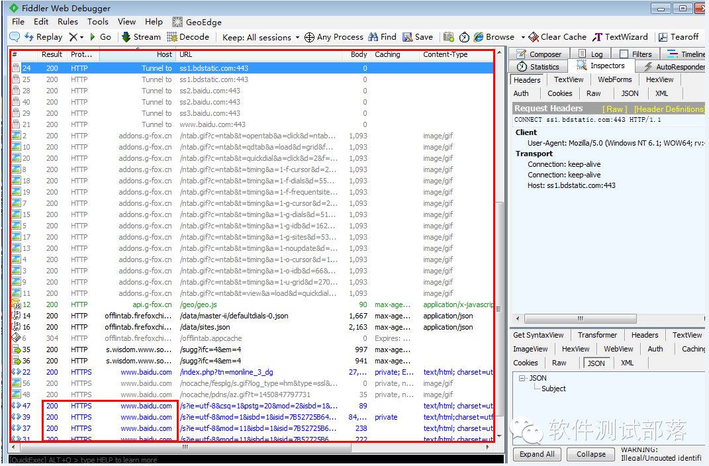Toggle Stream mode in toolbar
709x466 pixels.
(141, 37)
